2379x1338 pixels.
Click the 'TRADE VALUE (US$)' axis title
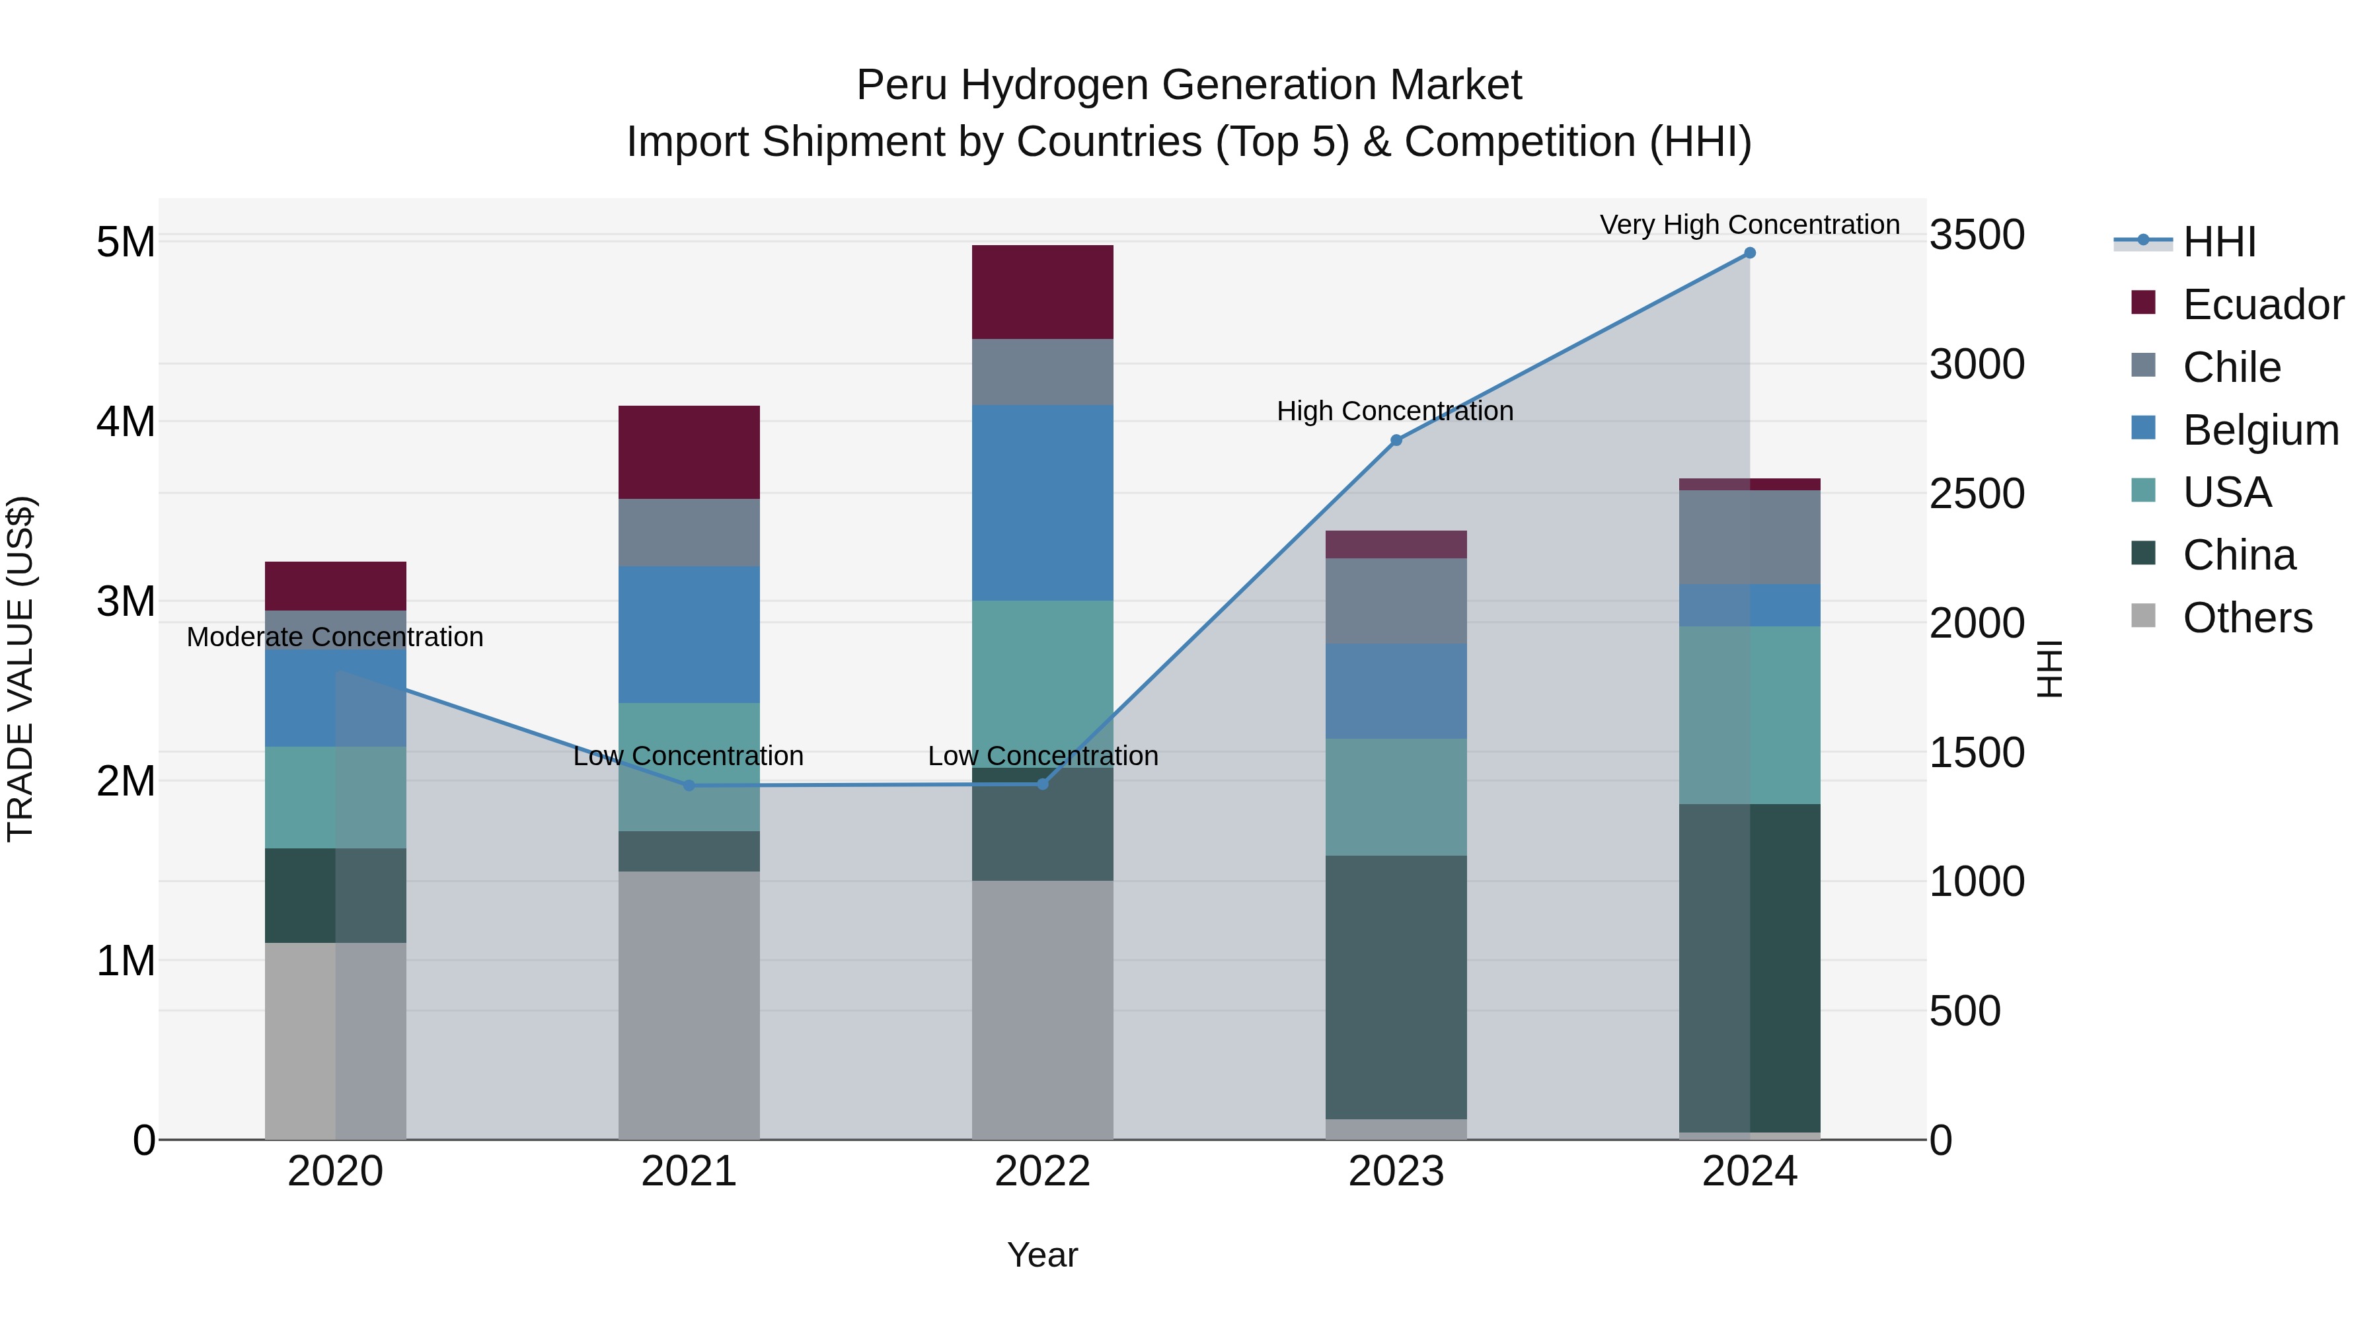click(20, 669)
